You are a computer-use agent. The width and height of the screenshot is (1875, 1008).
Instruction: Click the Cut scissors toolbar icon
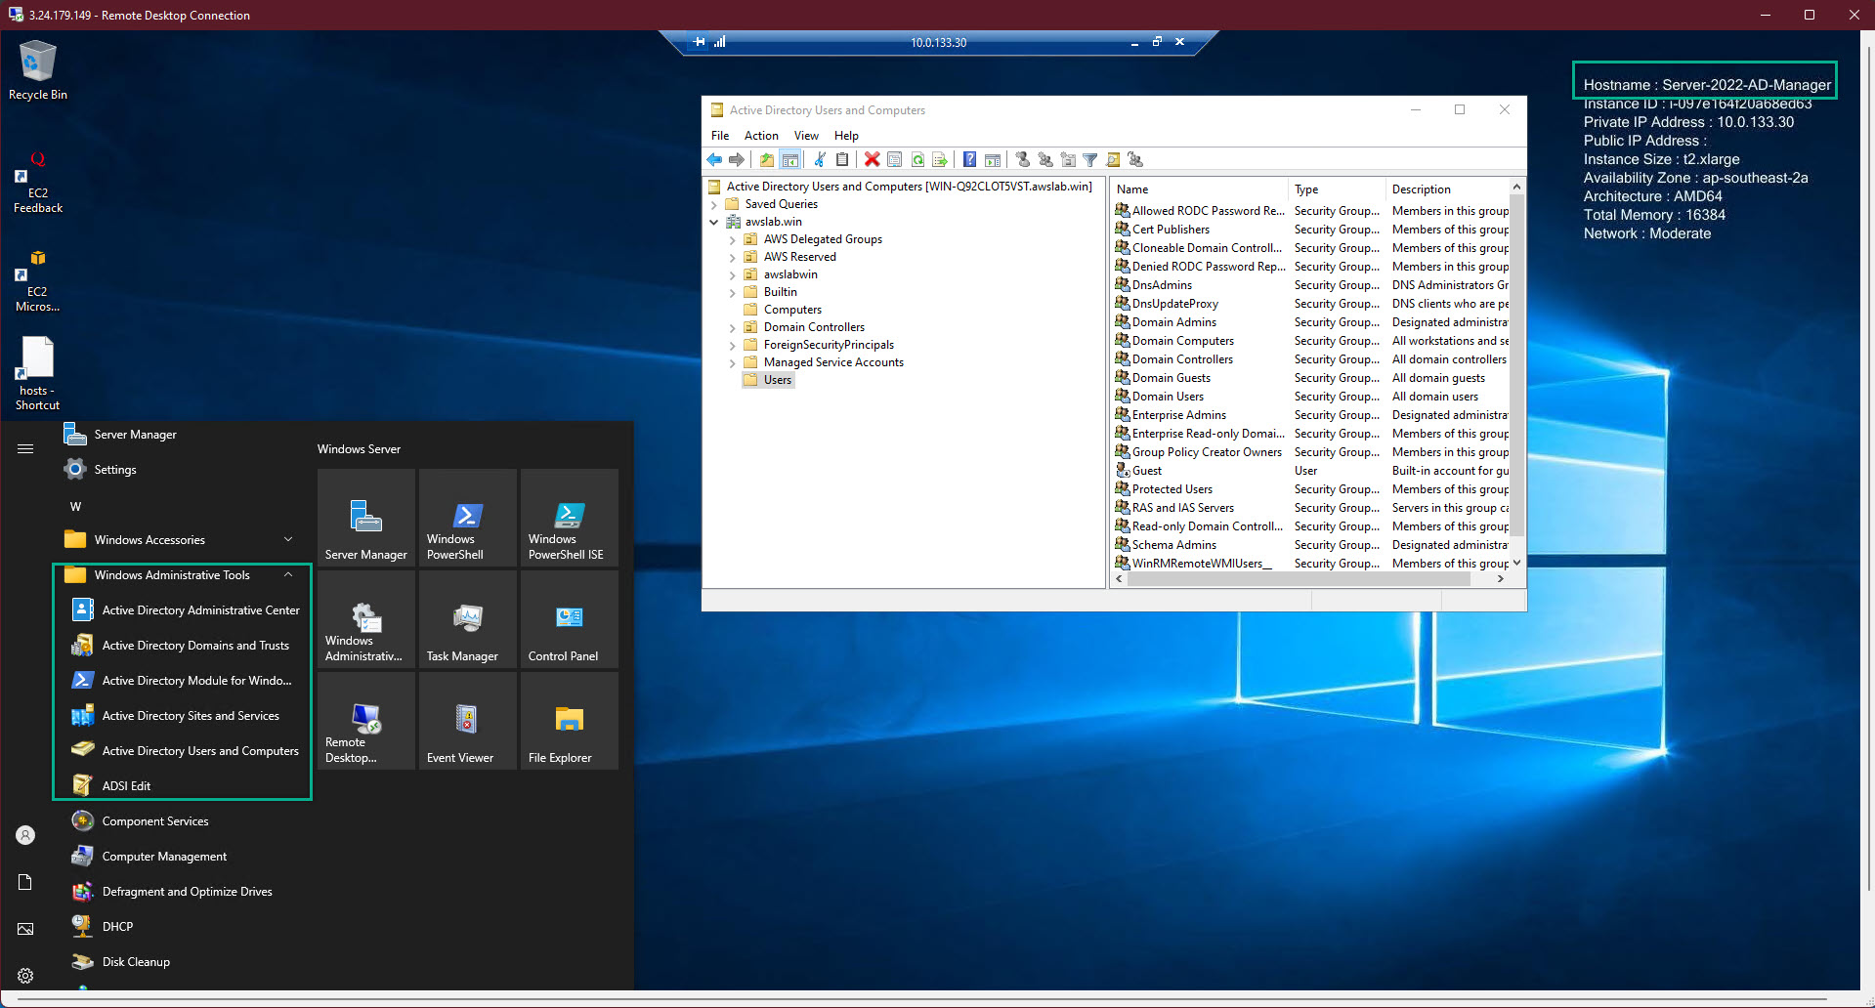[820, 159]
